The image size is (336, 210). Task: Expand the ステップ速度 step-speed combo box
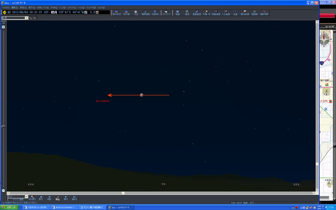pos(26,197)
